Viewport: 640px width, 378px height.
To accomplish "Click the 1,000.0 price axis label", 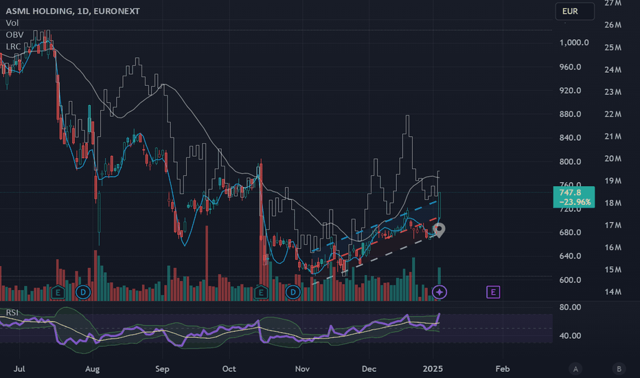I will pyautogui.click(x=574, y=43).
